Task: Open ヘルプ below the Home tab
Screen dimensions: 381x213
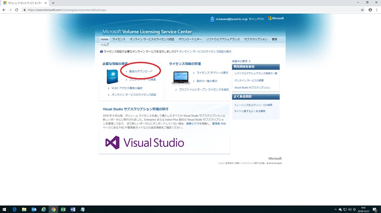Action: [x=105, y=45]
